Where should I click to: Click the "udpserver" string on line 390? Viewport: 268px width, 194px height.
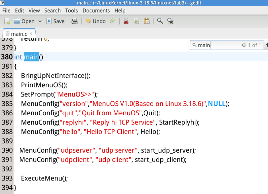coord(76,150)
